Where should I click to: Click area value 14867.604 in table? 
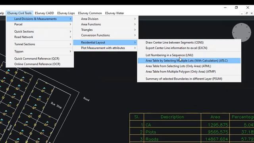pos(216,139)
